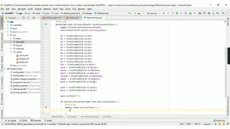The image size is (230, 129).
Task: Expand the layout folder
Action: [x=11, y=45]
